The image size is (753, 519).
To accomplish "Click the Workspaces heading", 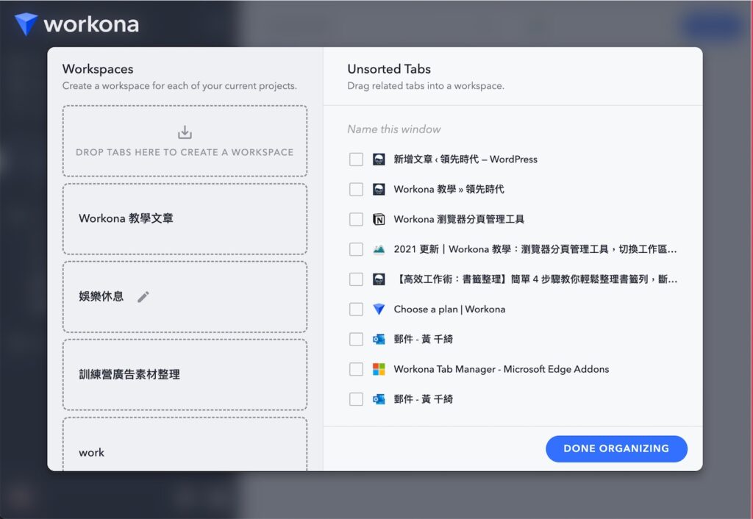I will [x=98, y=69].
